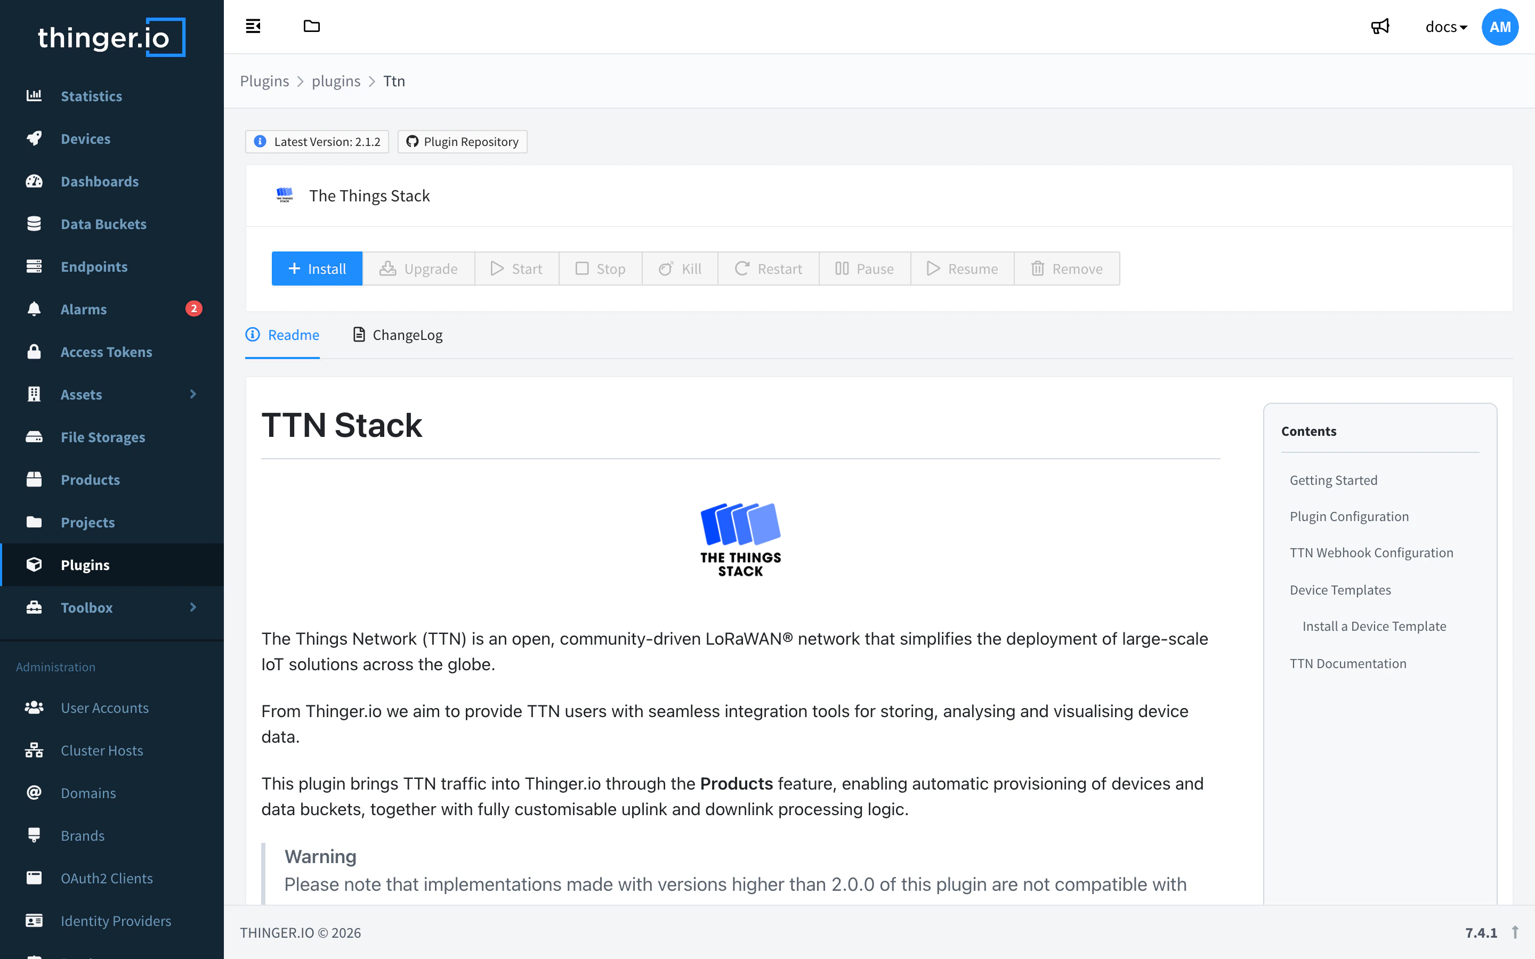Collapse the sidebar menu icon
The width and height of the screenshot is (1535, 959).
point(253,26)
